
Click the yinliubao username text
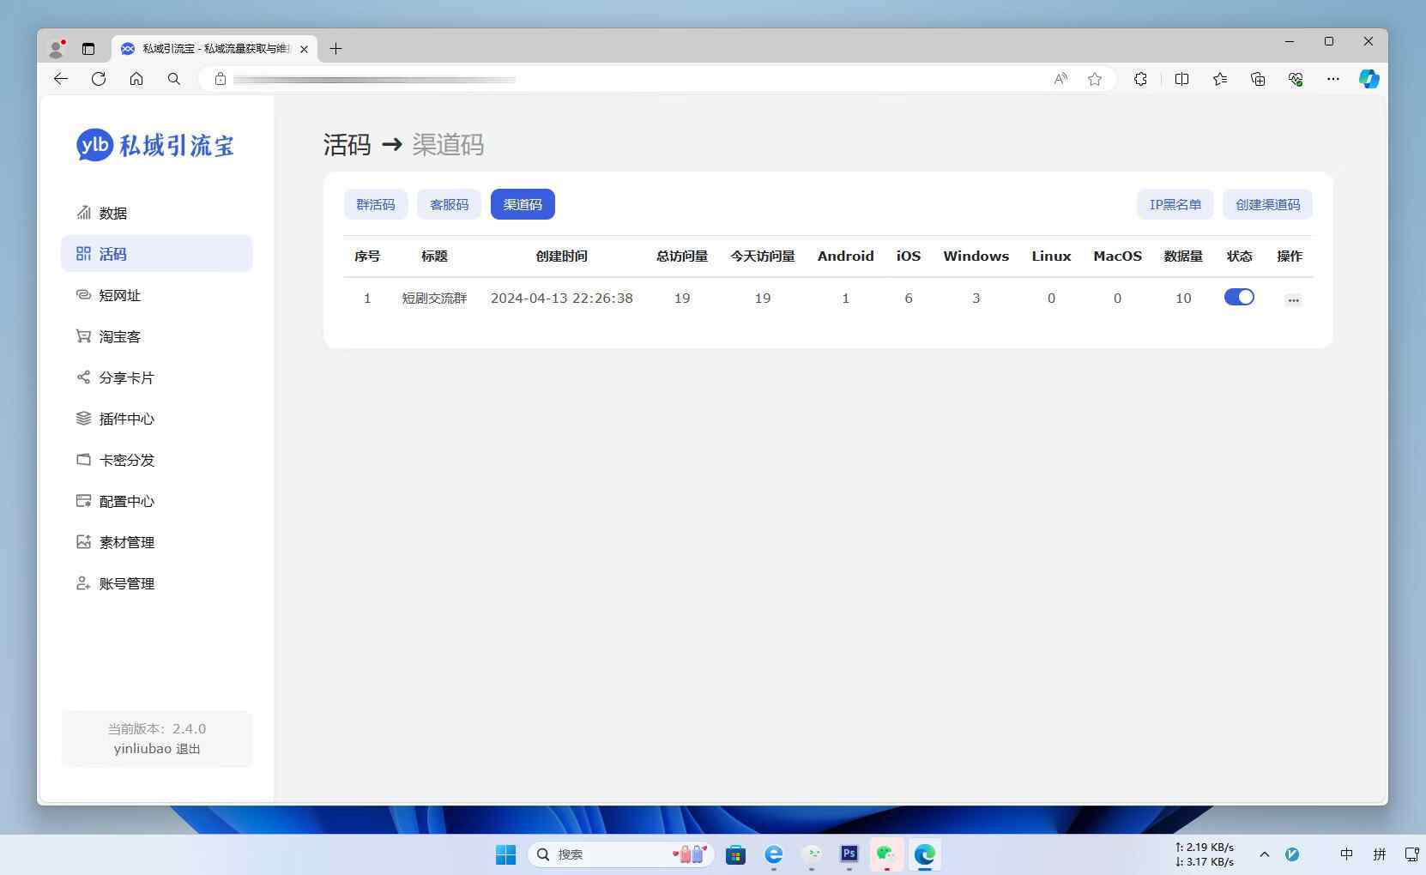142,749
